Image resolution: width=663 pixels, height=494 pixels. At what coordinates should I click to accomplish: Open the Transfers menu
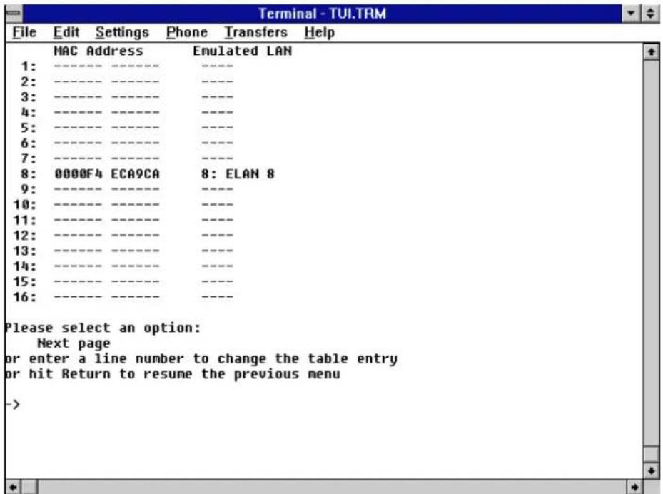point(255,33)
